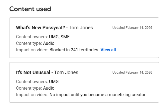The width and height of the screenshot is (166, 110).
Task: Click Content owners label in It's Not Unusual card
Action: click(x=32, y=82)
